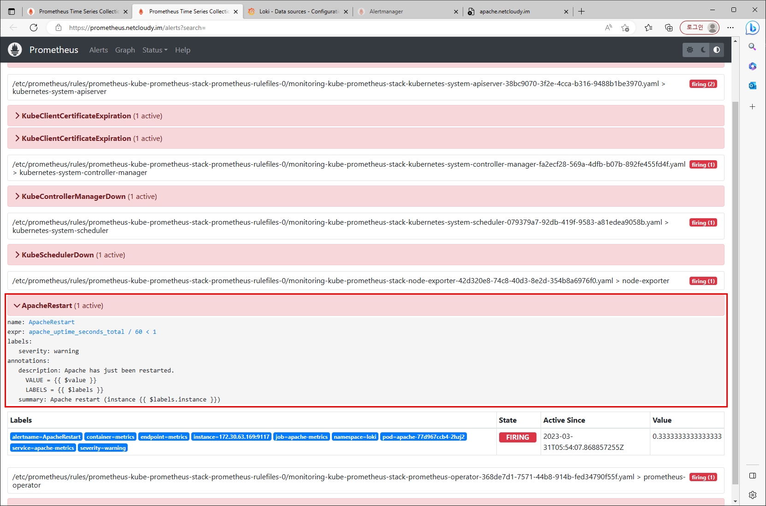Open the tab actions menu icon
Screen dimensions: 766x506
(x=12, y=12)
